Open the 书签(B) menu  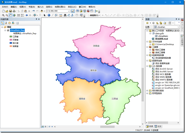coord(32,7)
